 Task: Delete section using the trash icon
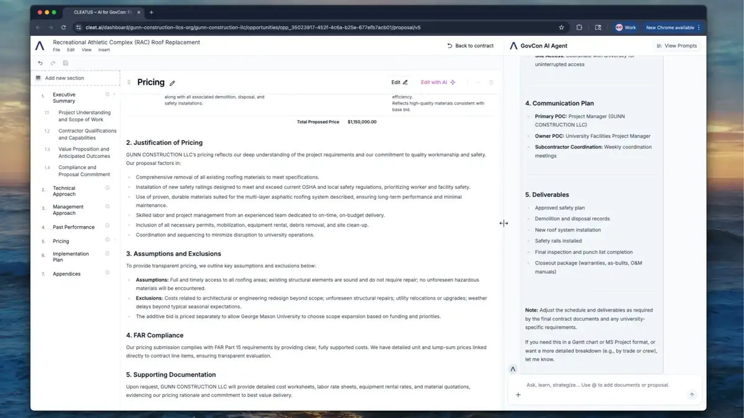(491, 82)
